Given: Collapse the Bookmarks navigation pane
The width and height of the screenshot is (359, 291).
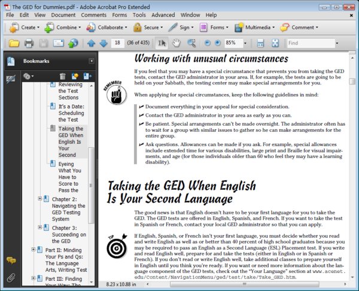Looking at the screenshot, I should pyautogui.click(x=92, y=61).
